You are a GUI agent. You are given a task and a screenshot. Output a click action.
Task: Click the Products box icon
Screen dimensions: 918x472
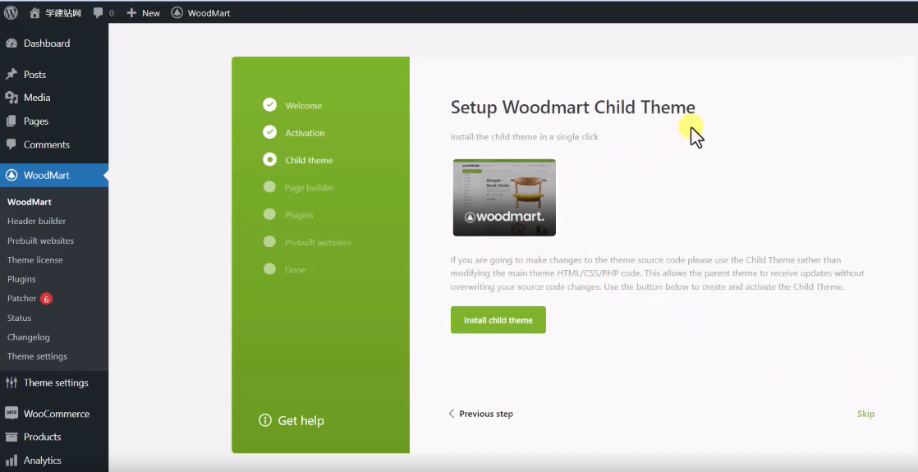pos(11,436)
